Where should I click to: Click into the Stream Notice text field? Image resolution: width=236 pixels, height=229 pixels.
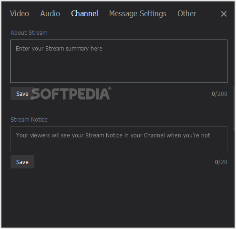pos(119,139)
